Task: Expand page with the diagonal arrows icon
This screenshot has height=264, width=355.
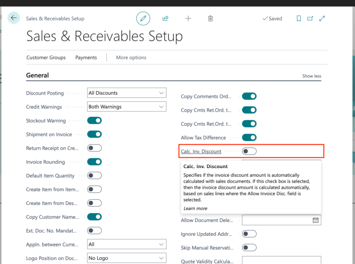Action: [322, 18]
